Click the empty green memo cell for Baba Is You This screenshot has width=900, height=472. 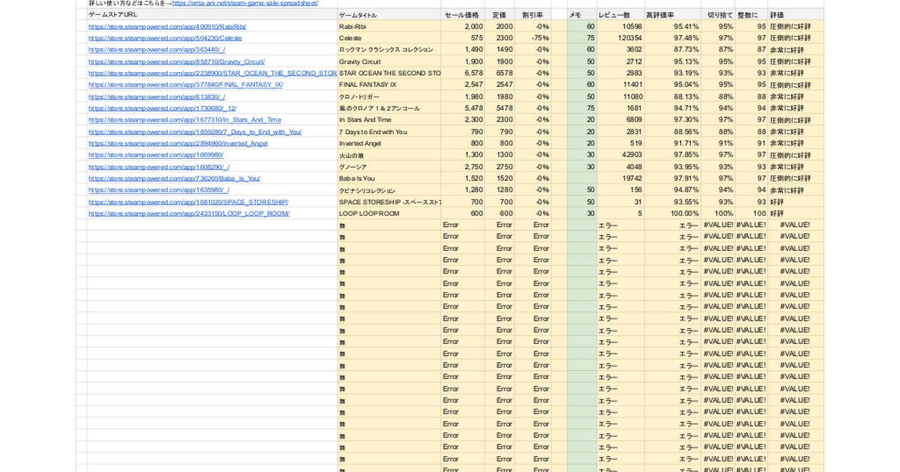pos(582,178)
